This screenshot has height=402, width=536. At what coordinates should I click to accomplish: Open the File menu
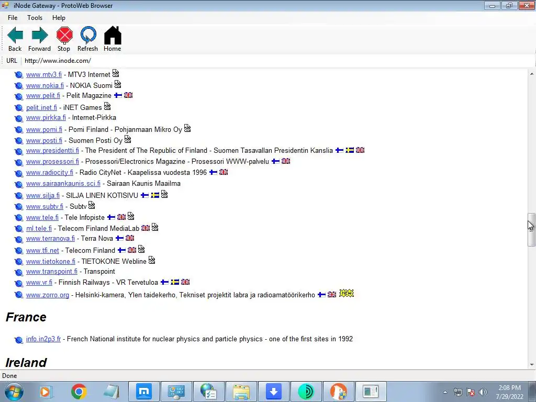(13, 18)
